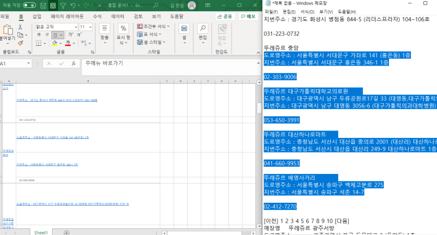This screenshot has height=235, width=437.
Task: Open the Borders dropdown arrow
Action: coord(45,43)
